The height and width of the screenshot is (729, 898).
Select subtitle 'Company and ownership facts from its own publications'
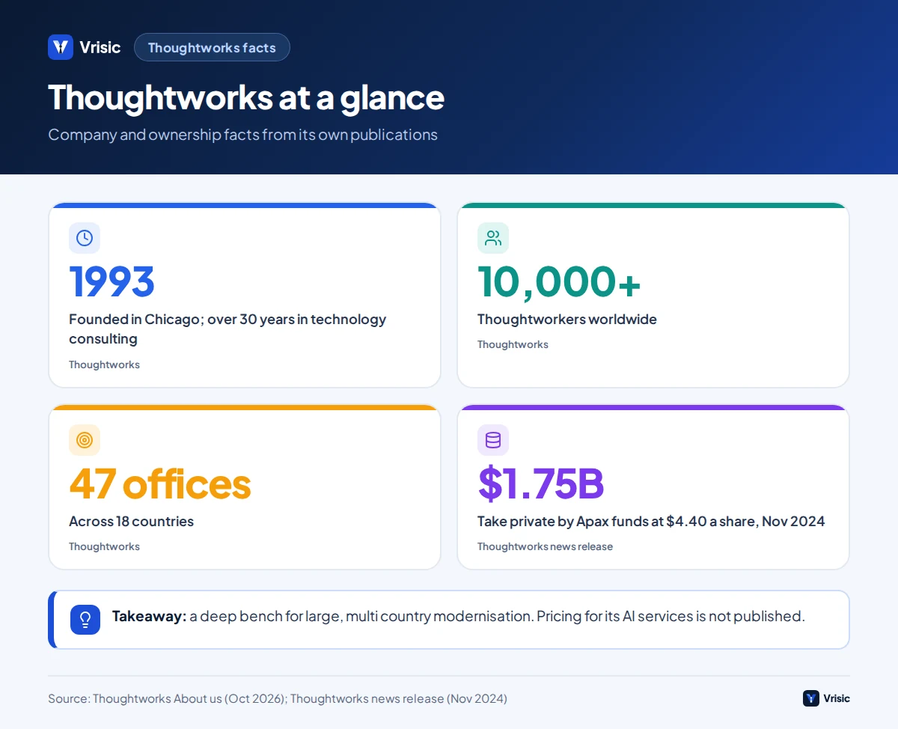(242, 135)
